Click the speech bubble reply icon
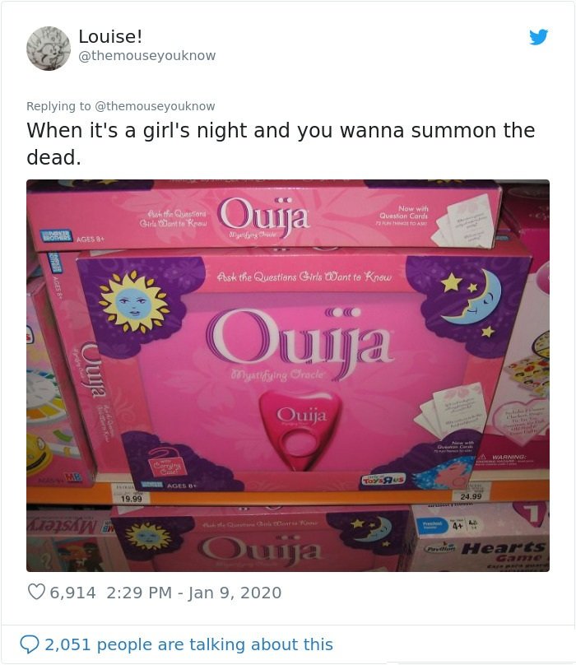The image size is (576, 665). [x=30, y=644]
